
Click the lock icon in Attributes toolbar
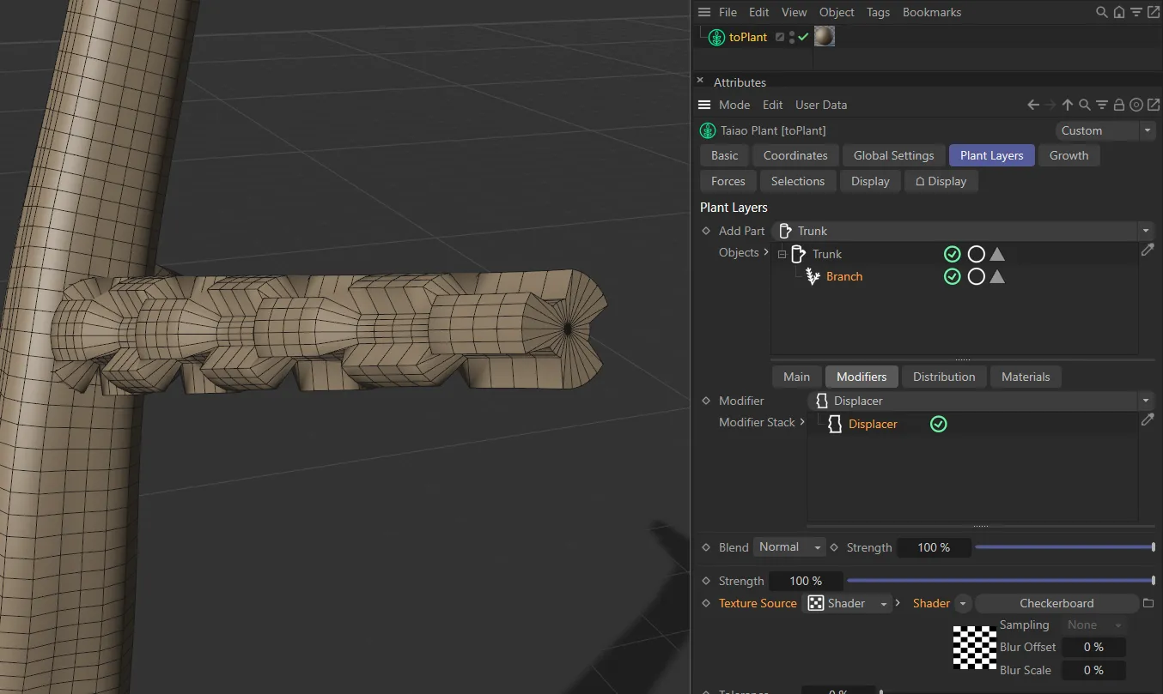[1118, 105]
